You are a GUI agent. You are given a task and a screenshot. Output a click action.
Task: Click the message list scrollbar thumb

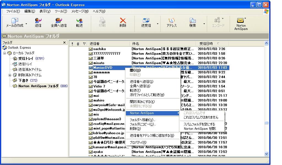click(x=267, y=123)
